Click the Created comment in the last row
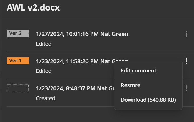Image resolution: width=194 pixels, height=122 pixels. point(46,98)
